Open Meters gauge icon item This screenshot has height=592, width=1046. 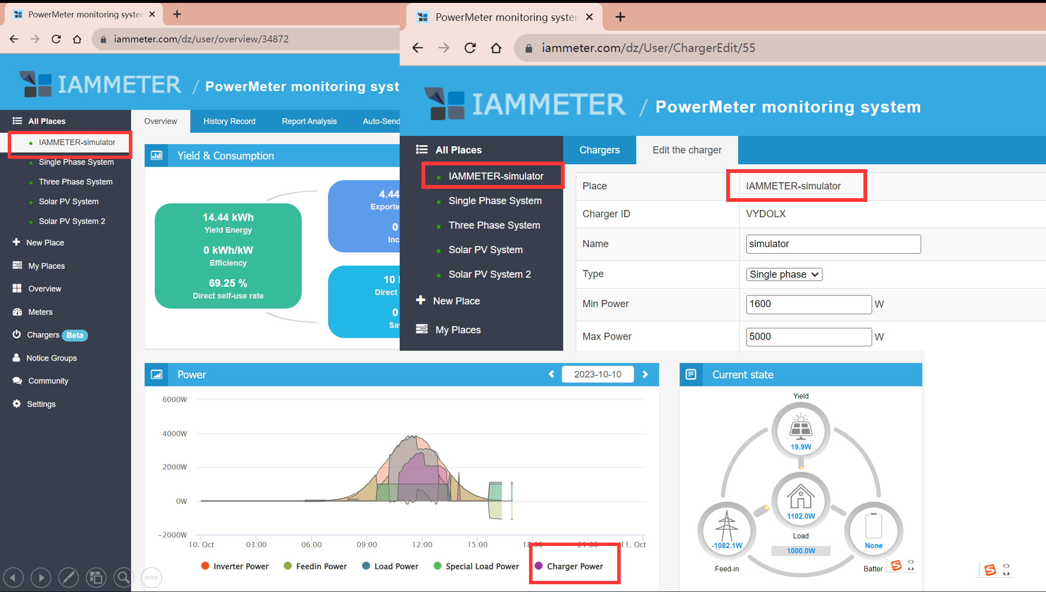click(x=17, y=312)
